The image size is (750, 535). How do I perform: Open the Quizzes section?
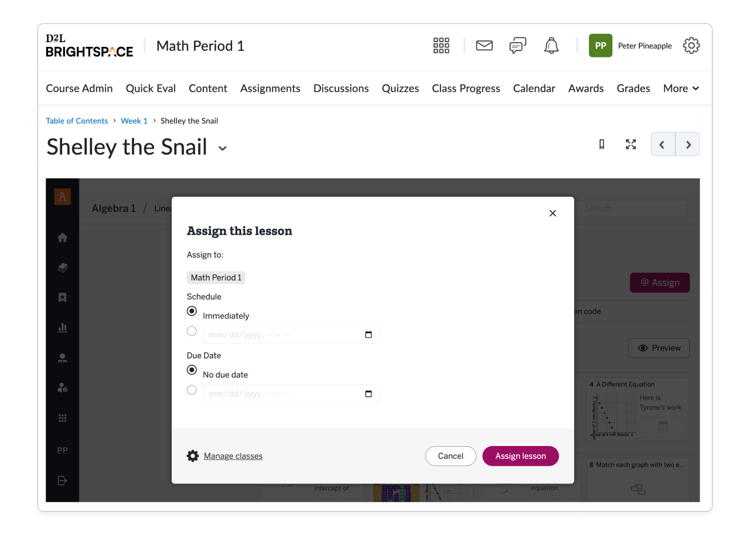point(400,88)
